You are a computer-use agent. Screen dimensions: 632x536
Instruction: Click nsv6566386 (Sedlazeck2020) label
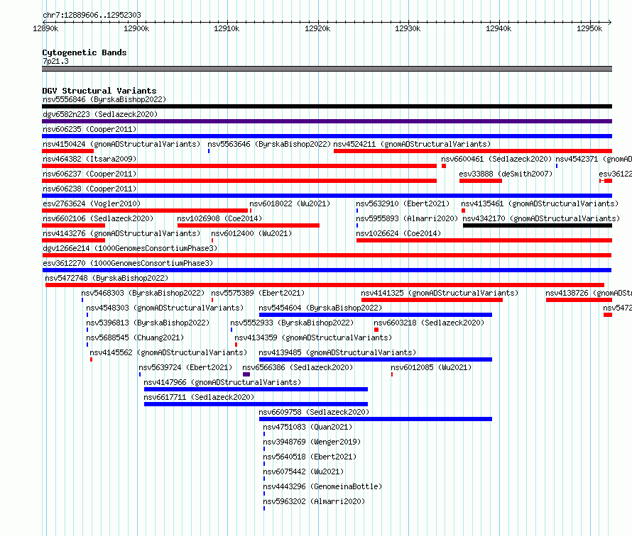(298, 367)
